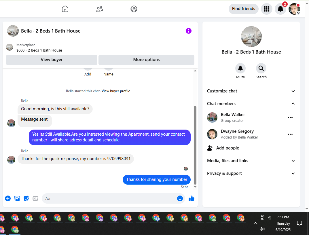The height and width of the screenshot is (235, 309).
Task: Click chat scrollbar up arrow
Action: (x=195, y=71)
